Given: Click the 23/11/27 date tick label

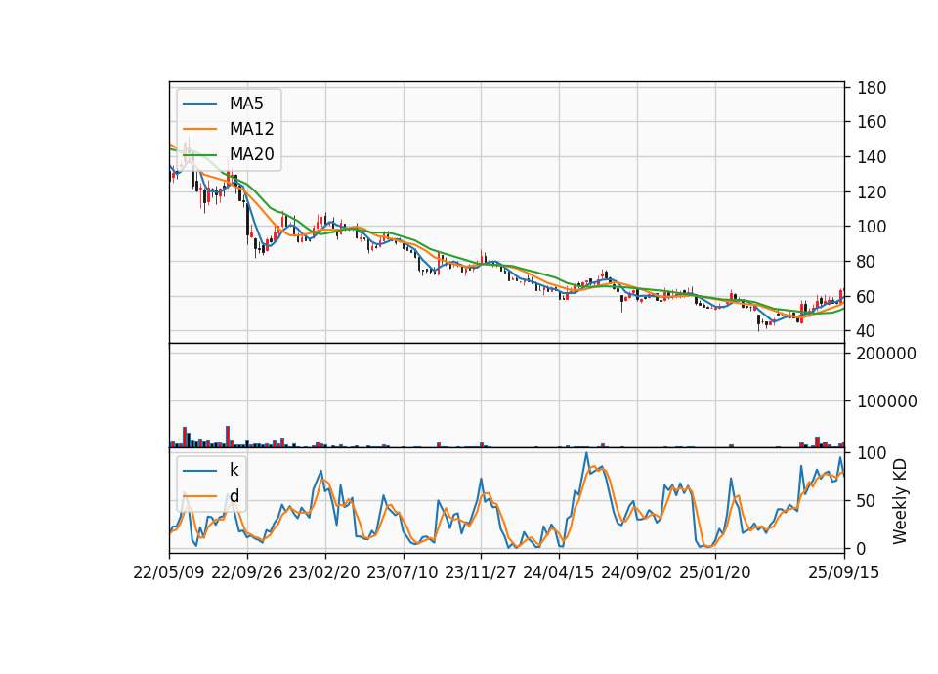Looking at the screenshot, I should (481, 572).
